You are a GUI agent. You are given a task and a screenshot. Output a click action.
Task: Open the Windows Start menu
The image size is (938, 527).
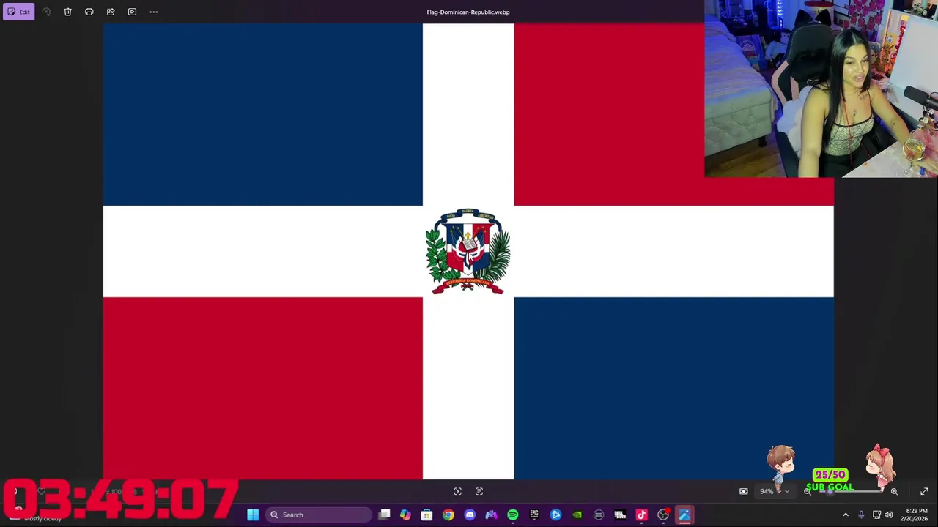point(253,515)
